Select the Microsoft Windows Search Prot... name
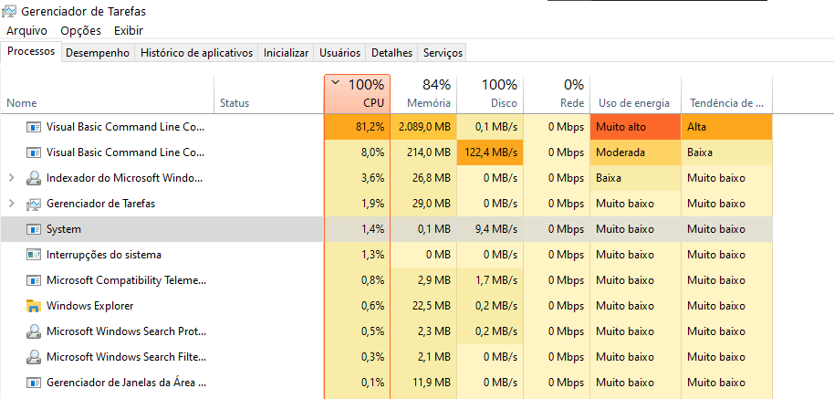The image size is (834, 399). (126, 331)
